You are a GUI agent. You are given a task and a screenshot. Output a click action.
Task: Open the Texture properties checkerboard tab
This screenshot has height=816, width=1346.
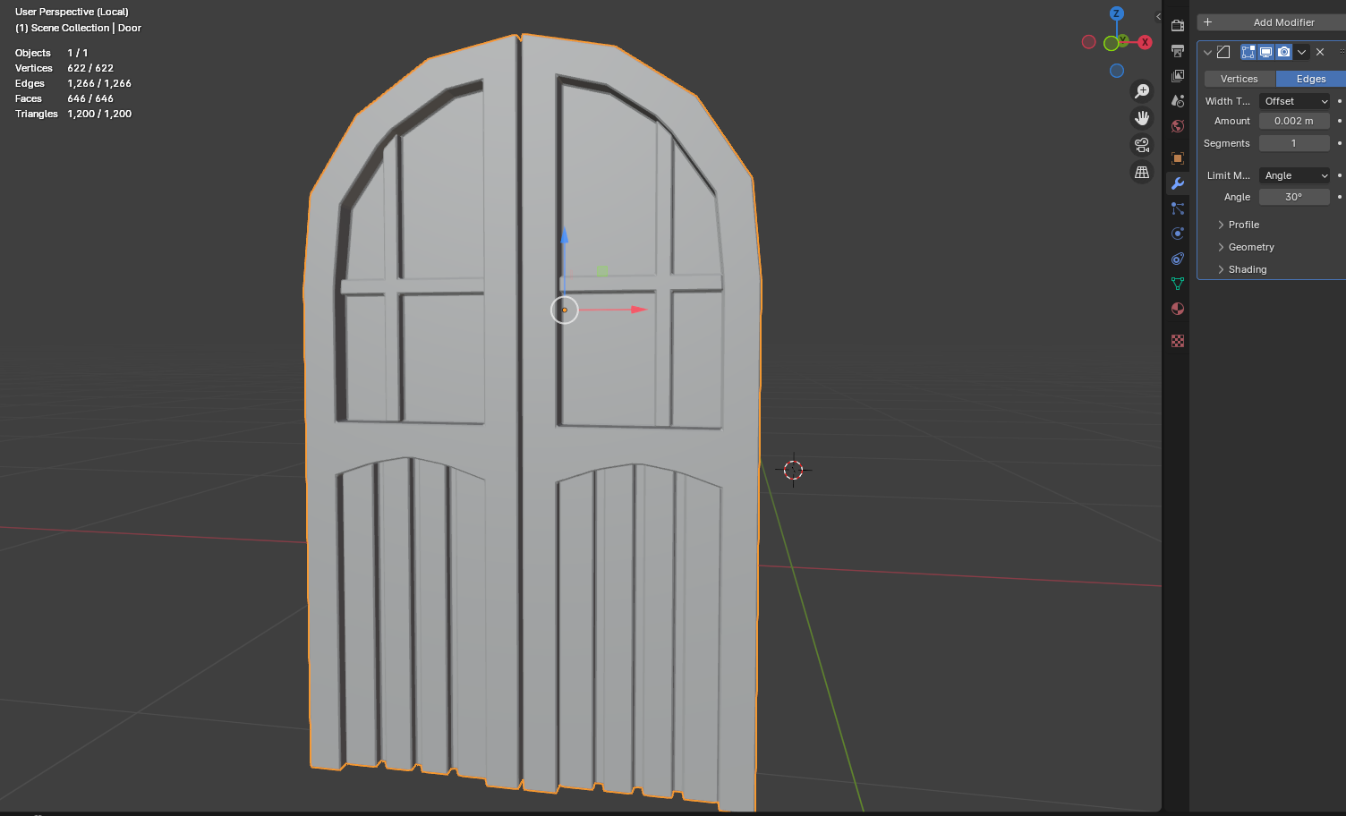pyautogui.click(x=1178, y=341)
